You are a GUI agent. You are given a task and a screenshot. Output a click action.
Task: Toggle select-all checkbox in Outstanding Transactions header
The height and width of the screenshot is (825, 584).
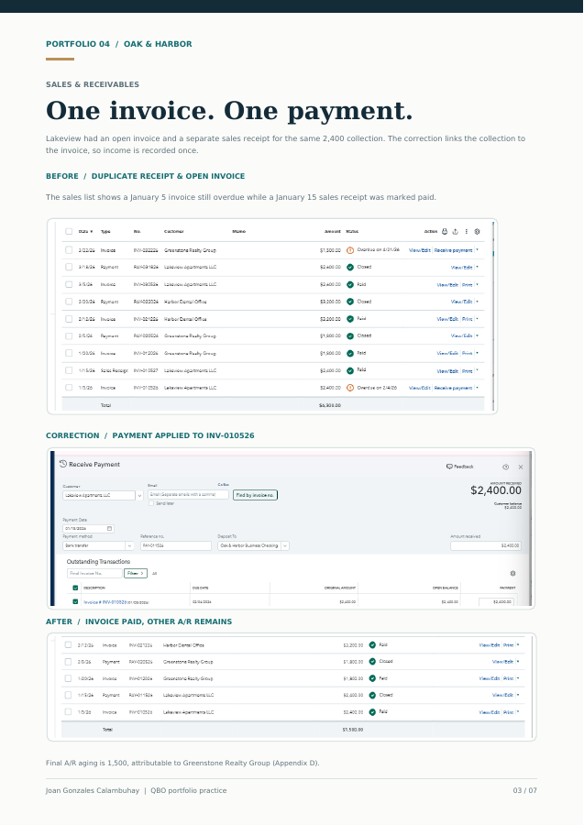(x=75, y=588)
